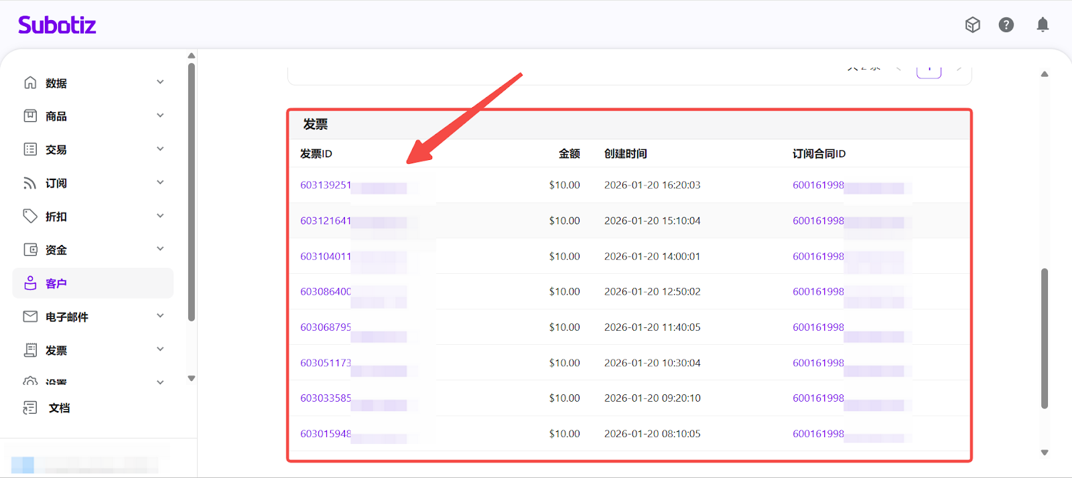The height and width of the screenshot is (478, 1072).
Task: Open invoice ID starting with 603139251
Action: (x=326, y=185)
